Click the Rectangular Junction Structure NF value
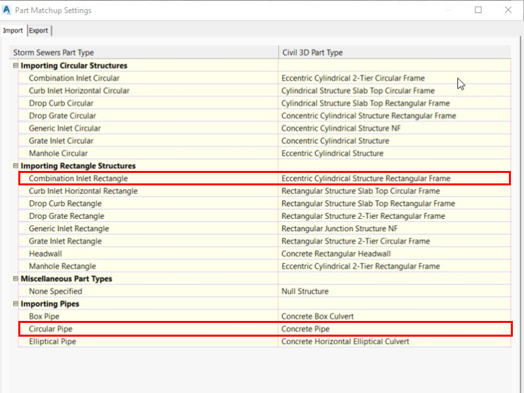Viewport: 524px width, 393px height. click(339, 229)
